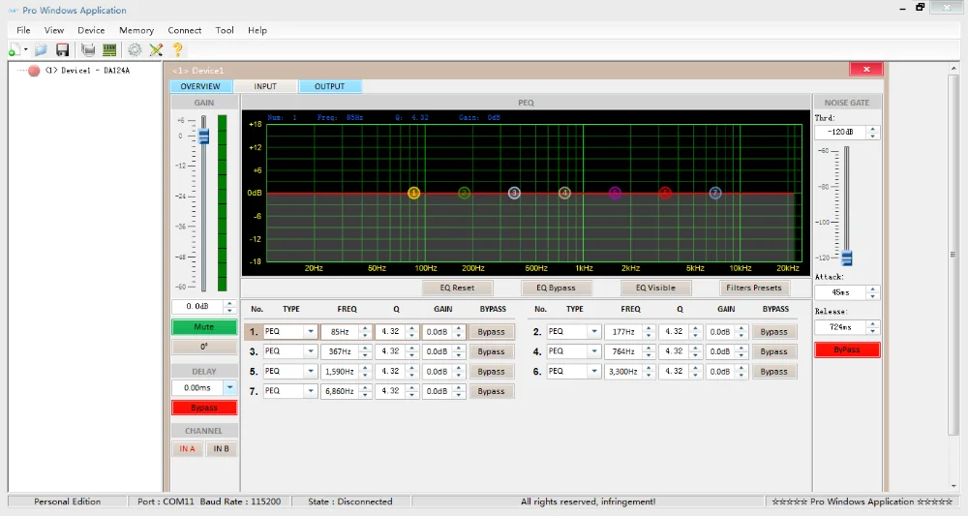Toggle the 0° phase button
This screenshot has height=516, width=968.
tap(203, 347)
